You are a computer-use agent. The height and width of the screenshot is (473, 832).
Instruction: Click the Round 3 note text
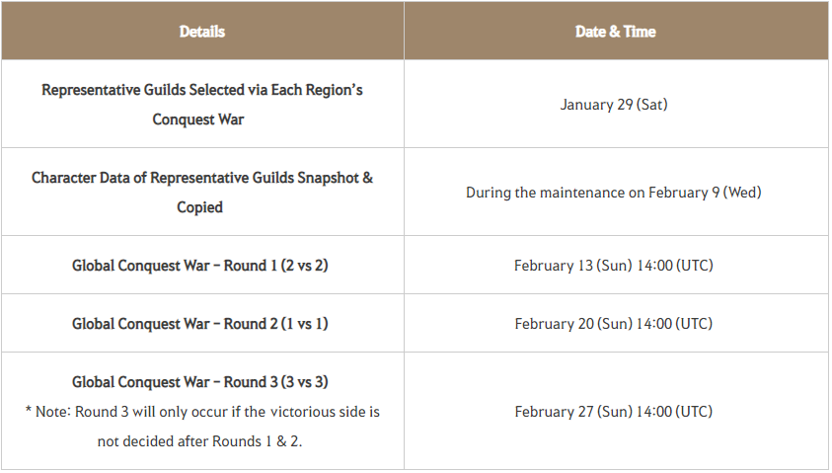coord(202,427)
